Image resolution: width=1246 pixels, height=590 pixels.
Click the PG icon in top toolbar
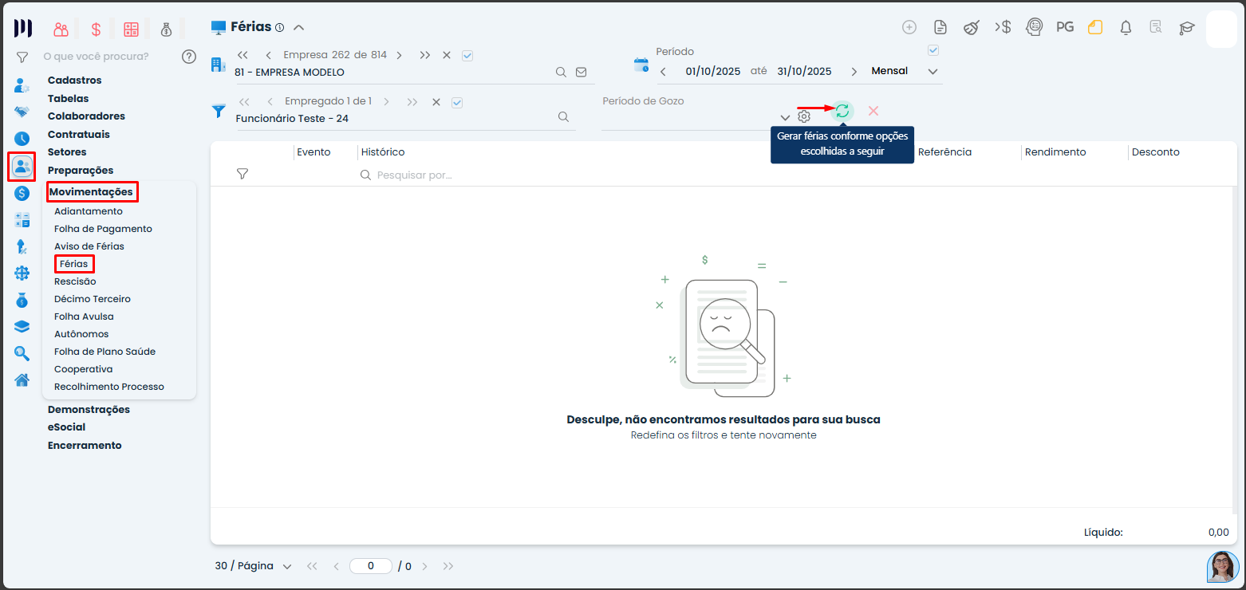(1064, 27)
